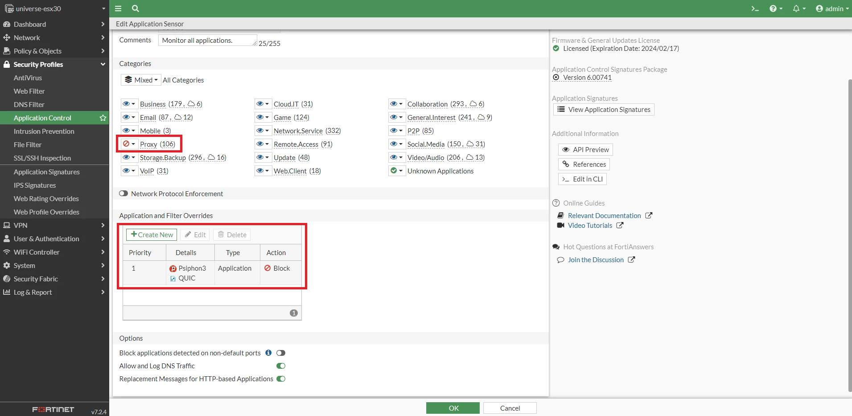This screenshot has height=416, width=852.
Task: Open the admin user dropdown
Action: 832,8
